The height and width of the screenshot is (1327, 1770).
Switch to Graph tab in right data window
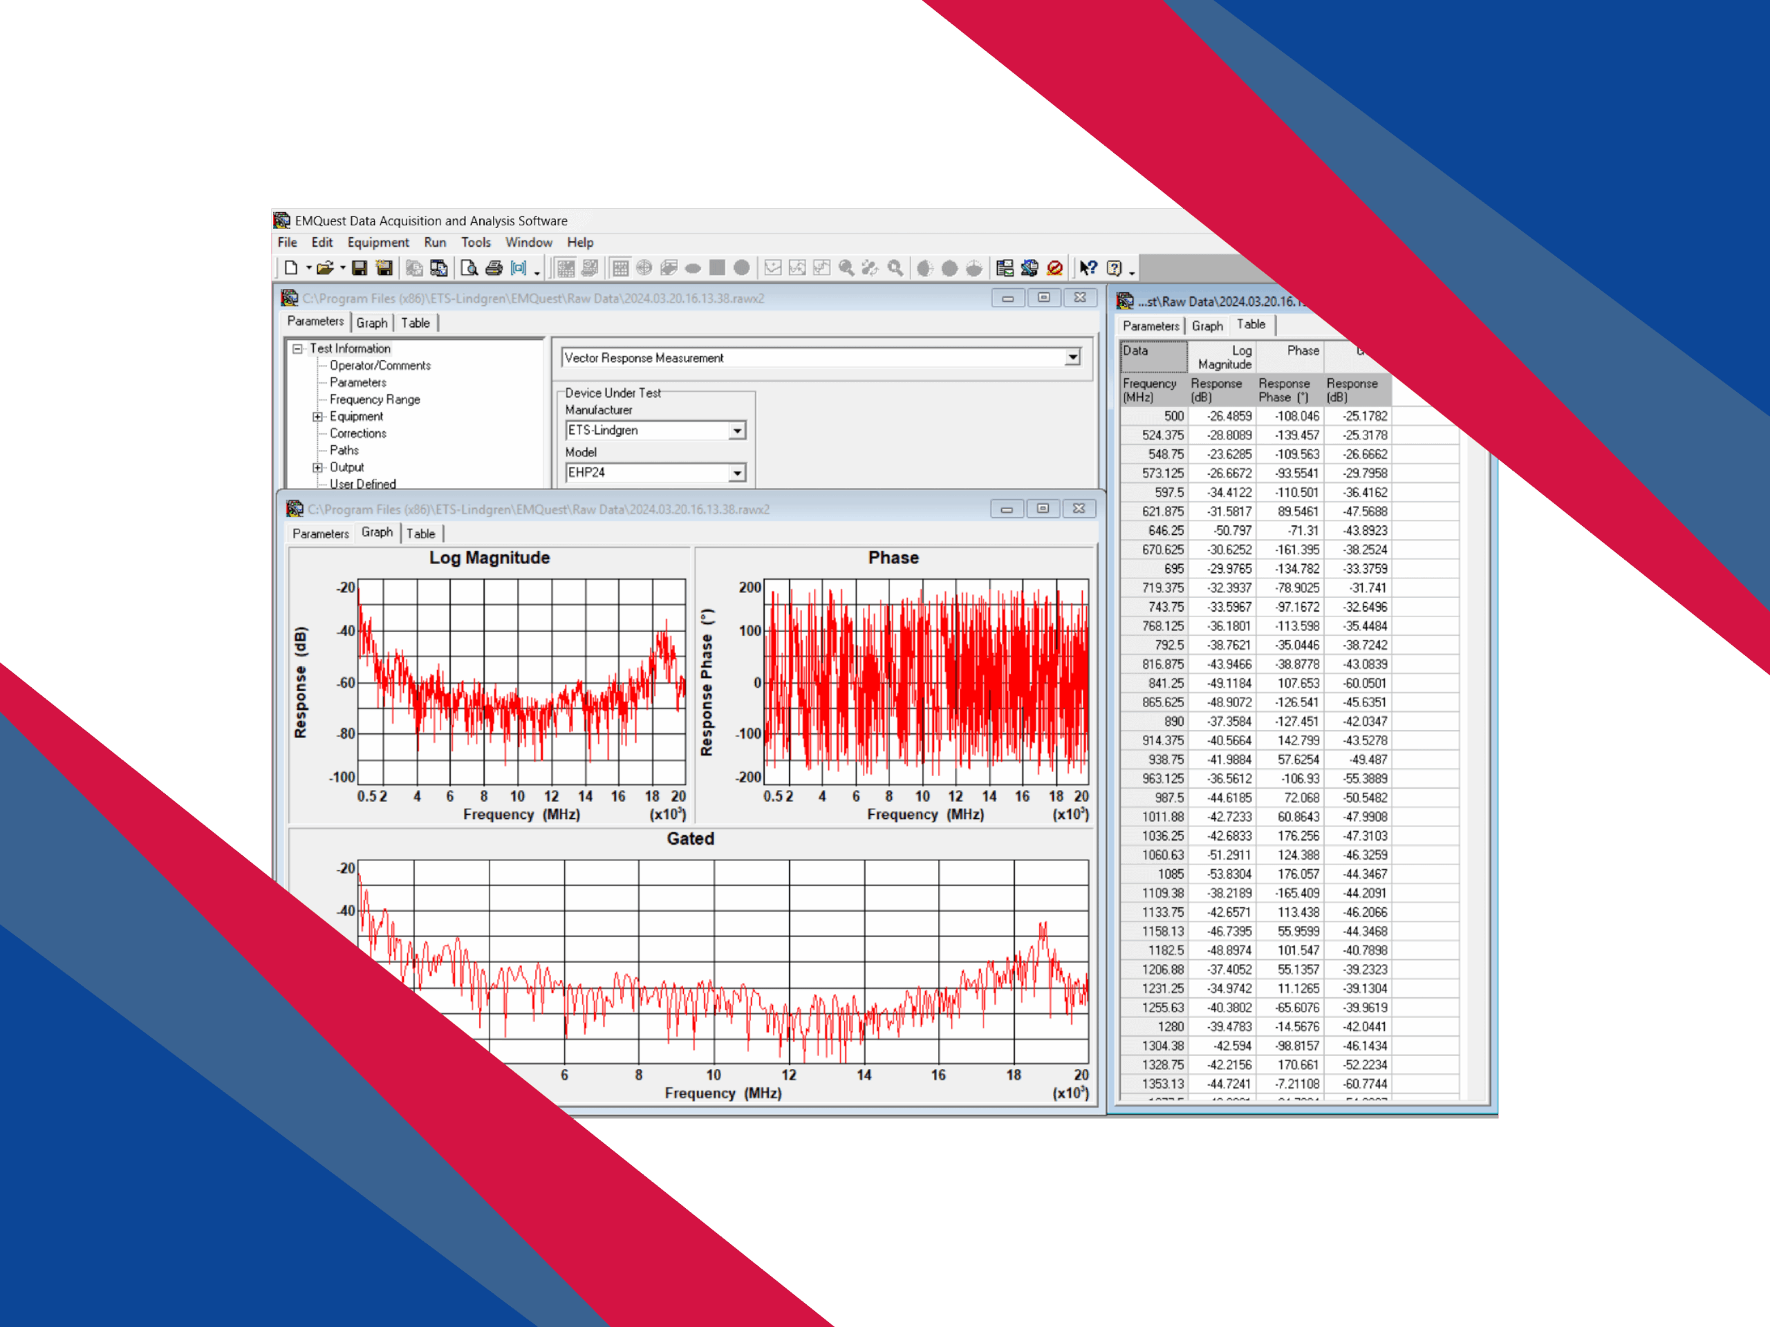[x=1207, y=326]
